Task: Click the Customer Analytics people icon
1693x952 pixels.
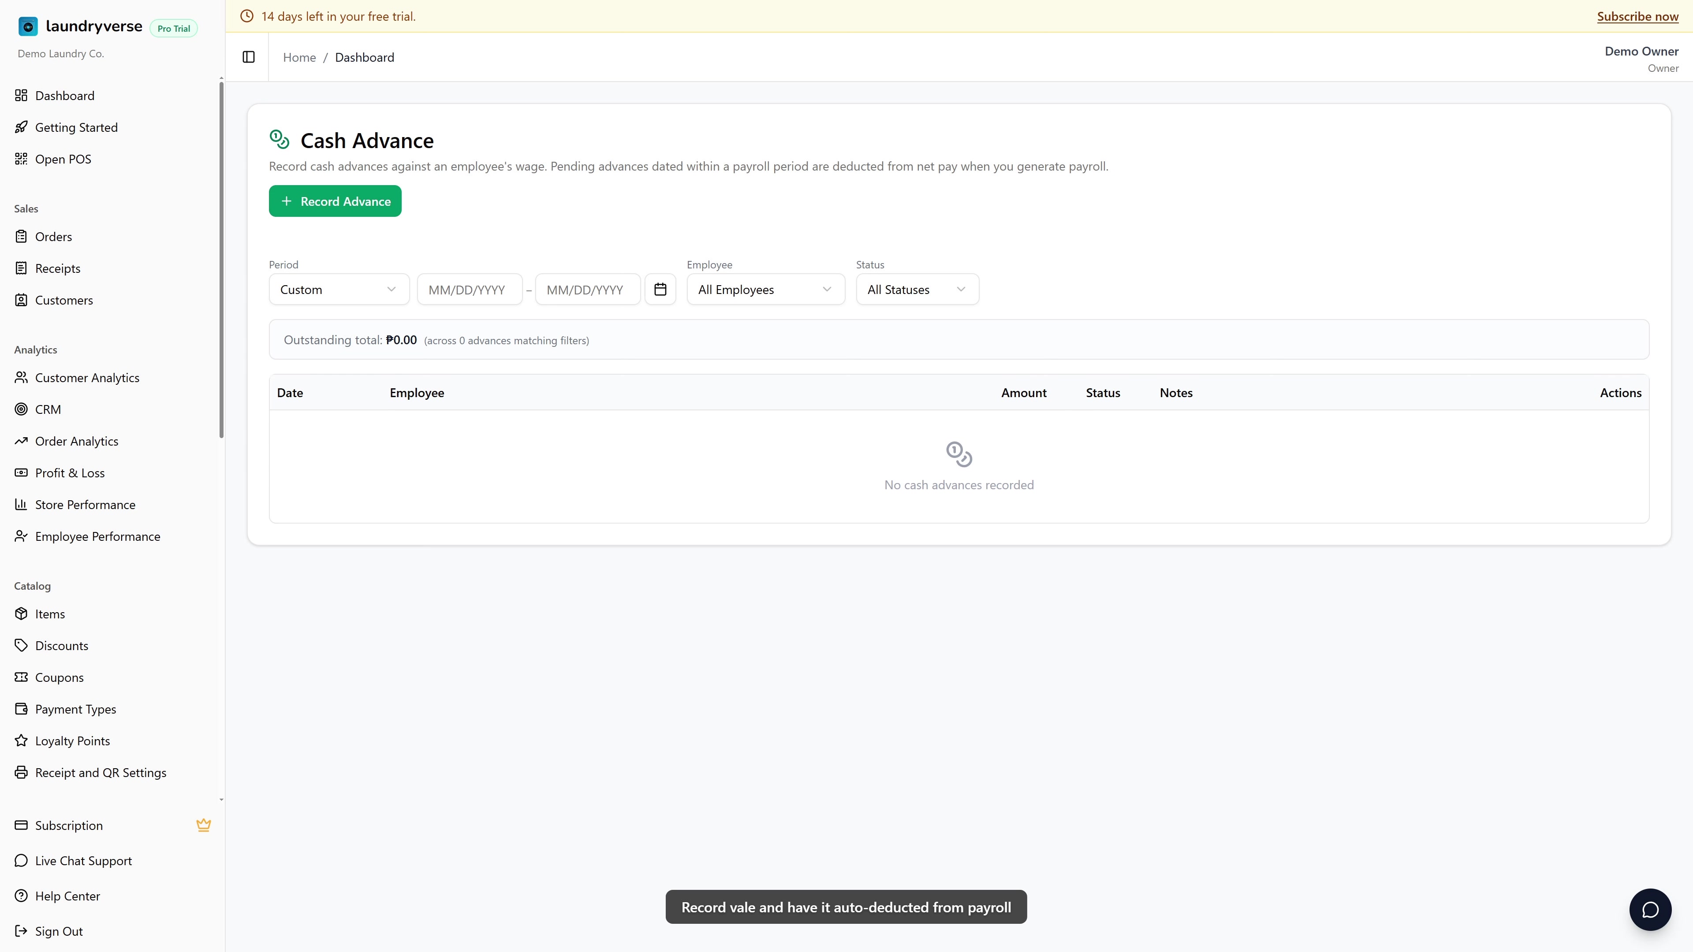Action: 21,377
